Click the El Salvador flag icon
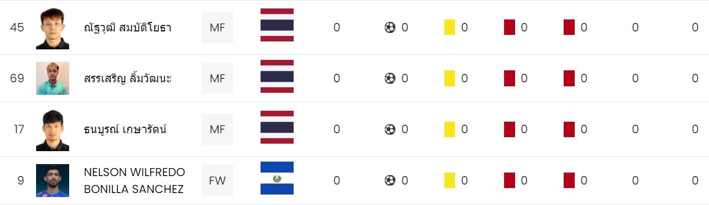709x205 pixels. [x=277, y=178]
